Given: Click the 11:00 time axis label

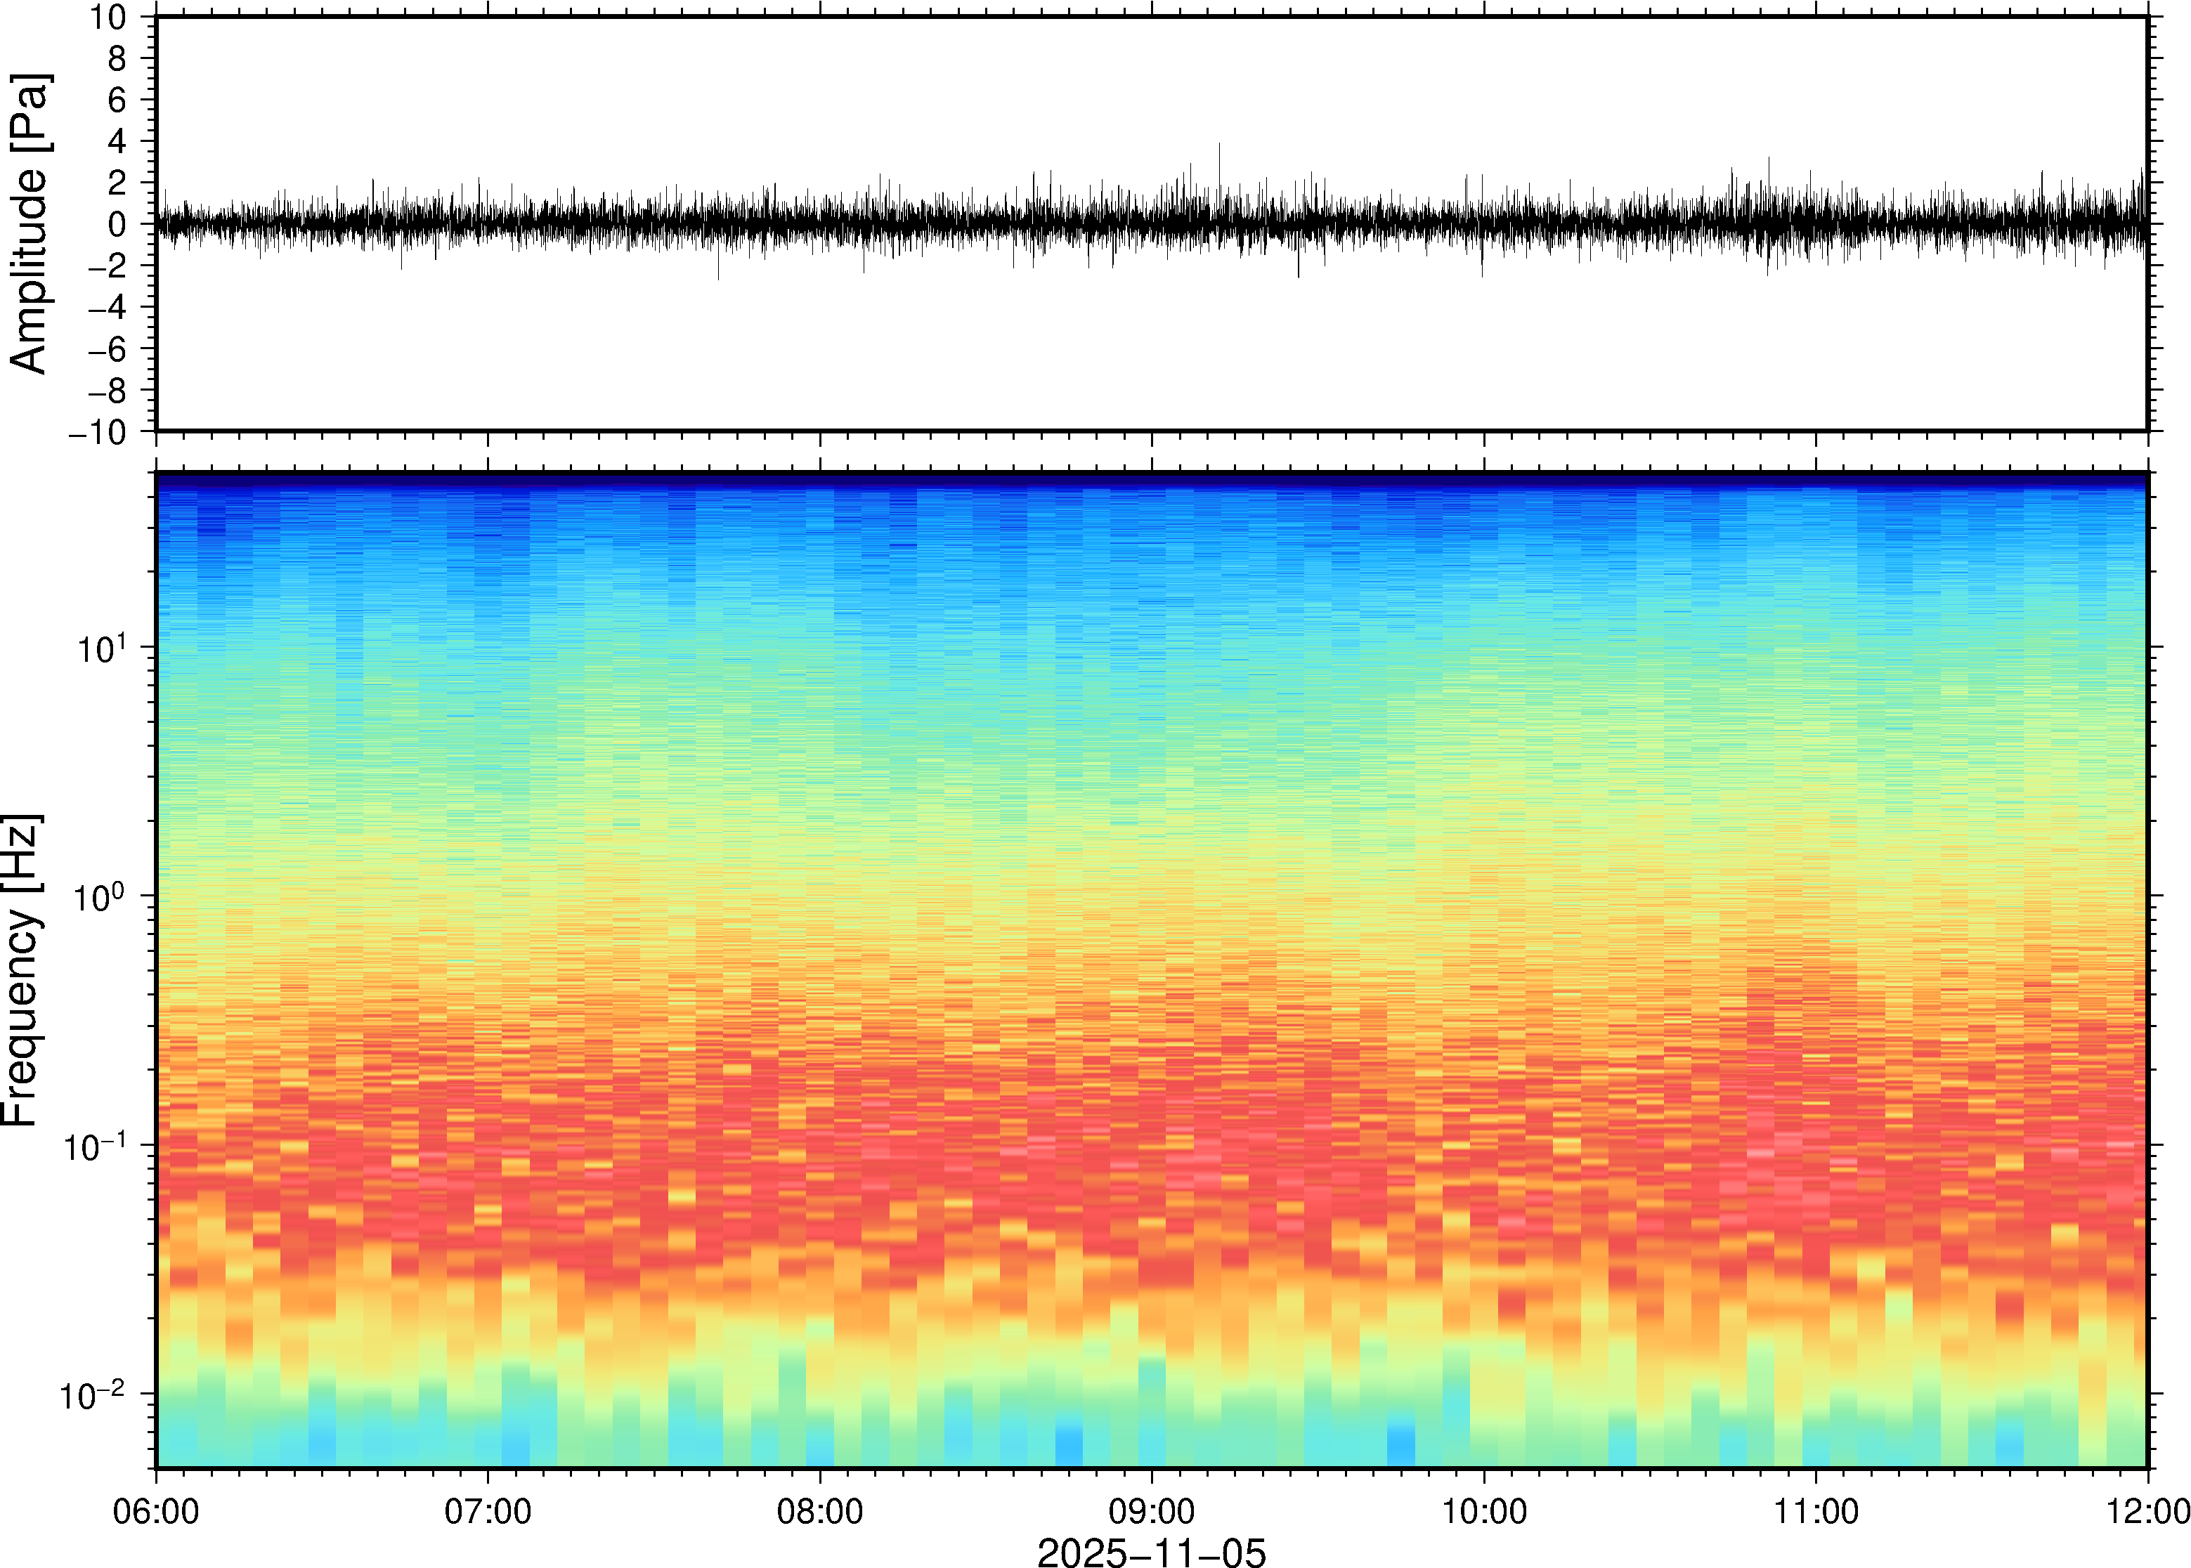Looking at the screenshot, I should point(1815,1511).
